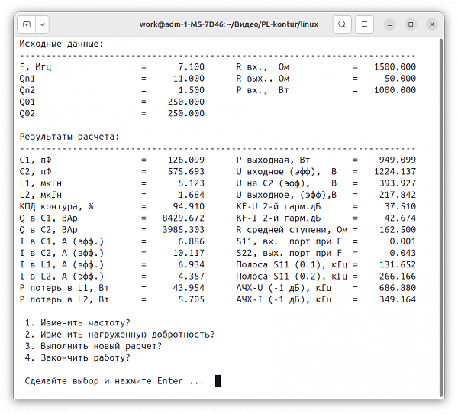Open the terminal search

coord(343,24)
